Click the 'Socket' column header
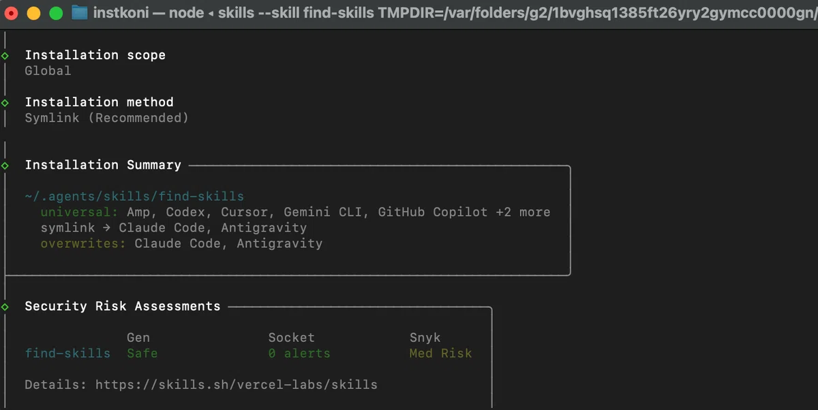Viewport: 818px width, 410px height. pos(292,338)
